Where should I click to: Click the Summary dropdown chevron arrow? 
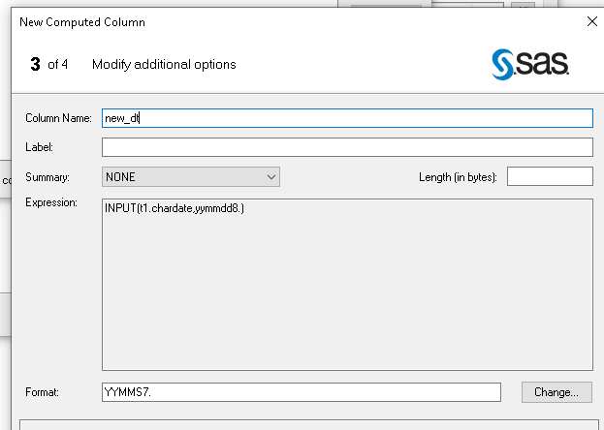[x=270, y=177]
